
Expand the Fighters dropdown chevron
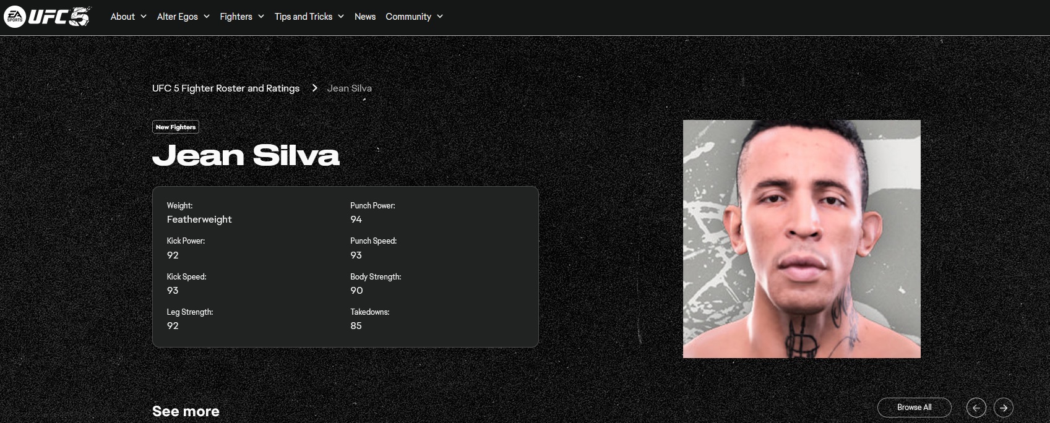(x=261, y=16)
